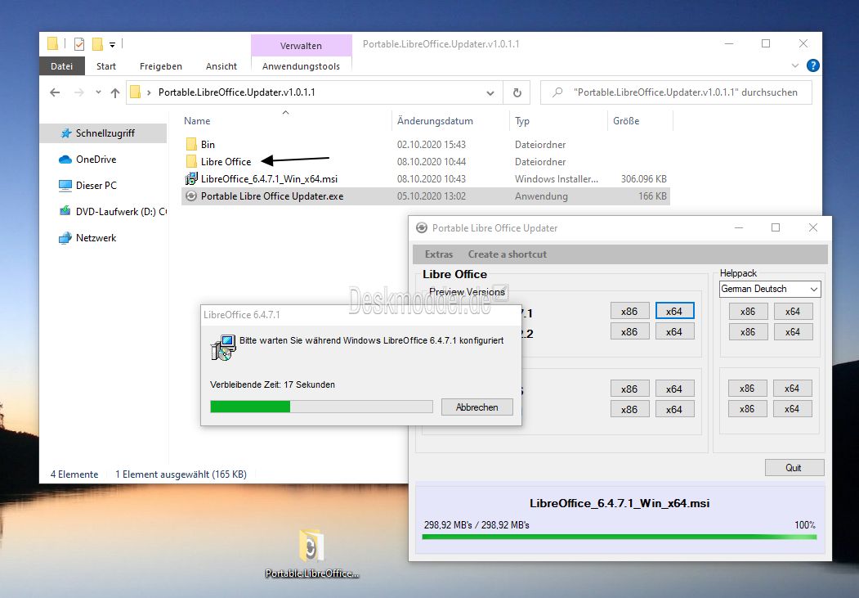The height and width of the screenshot is (598, 859).
Task: Click the Updater window title bar icon
Action: point(422,228)
